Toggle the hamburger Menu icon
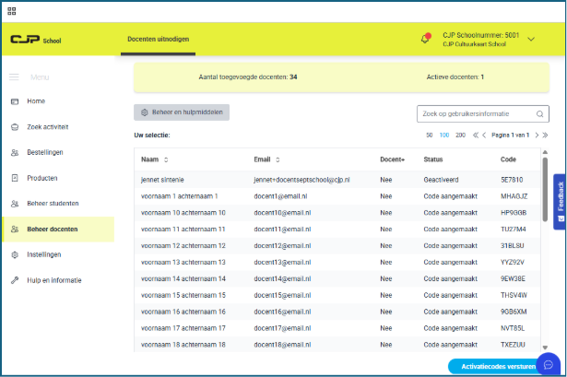The width and height of the screenshot is (567, 377). (x=14, y=77)
